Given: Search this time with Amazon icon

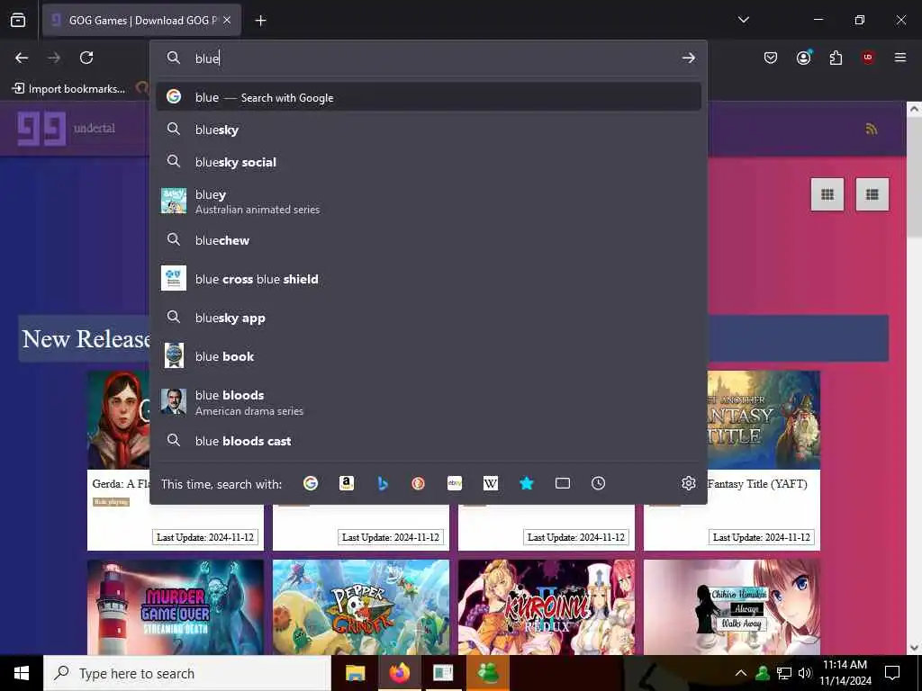Looking at the screenshot, I should 347,483.
